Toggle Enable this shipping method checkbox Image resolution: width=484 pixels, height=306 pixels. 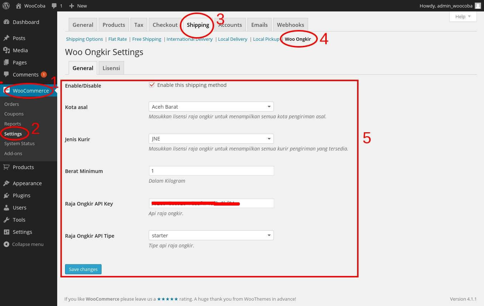(152, 85)
